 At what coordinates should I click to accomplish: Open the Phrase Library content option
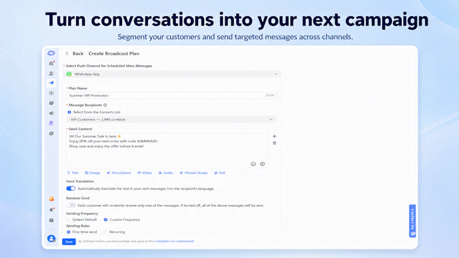(x=193, y=173)
